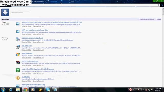This screenshot has height=92, width=164.
Task: Remove moviemk dll registrar zip from list
Action: (38, 65)
